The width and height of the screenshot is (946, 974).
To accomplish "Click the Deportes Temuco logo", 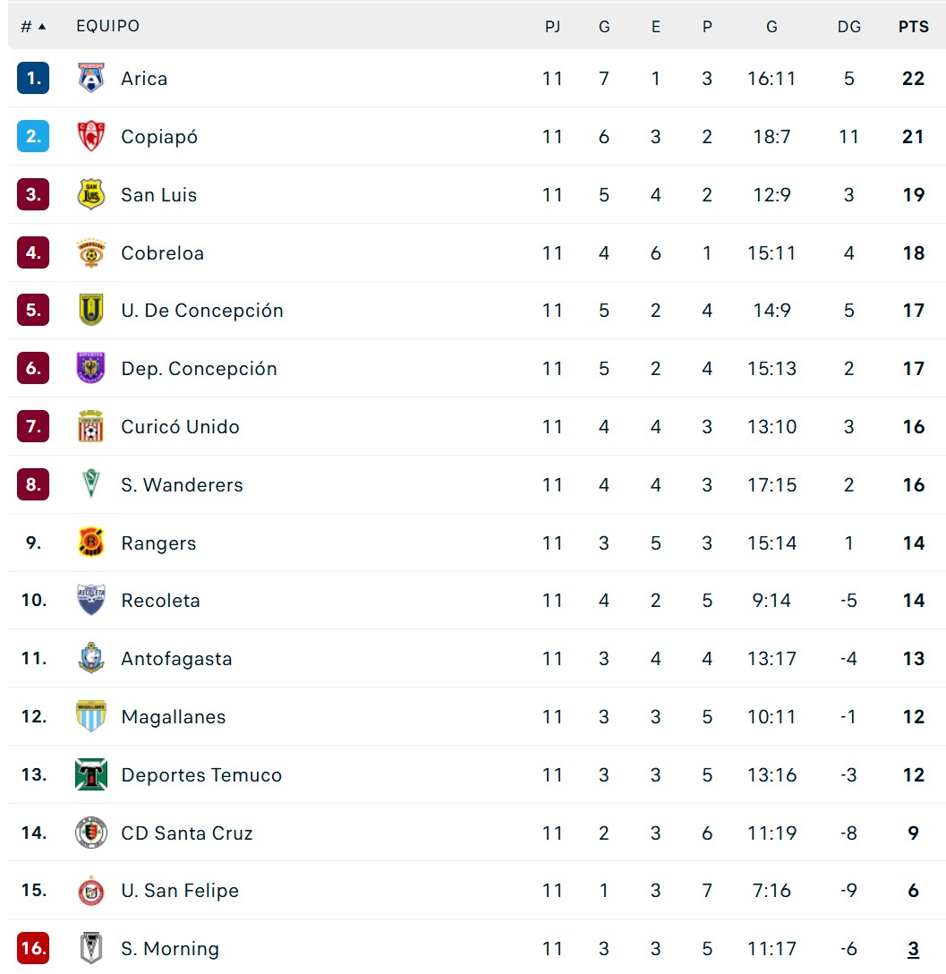I will tap(90, 774).
